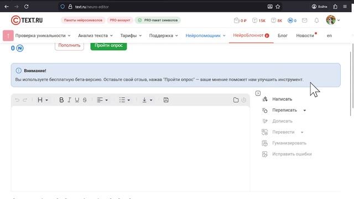This screenshot has height=199, width=354.
Task: Open the text alignment dropdown
Action: click(x=102, y=100)
